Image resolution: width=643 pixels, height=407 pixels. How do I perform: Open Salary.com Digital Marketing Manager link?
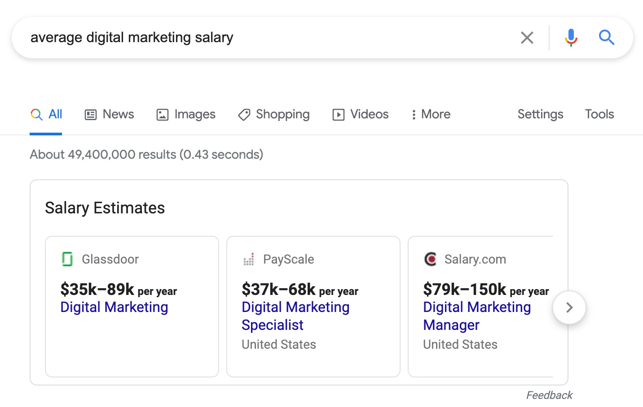coord(477,316)
